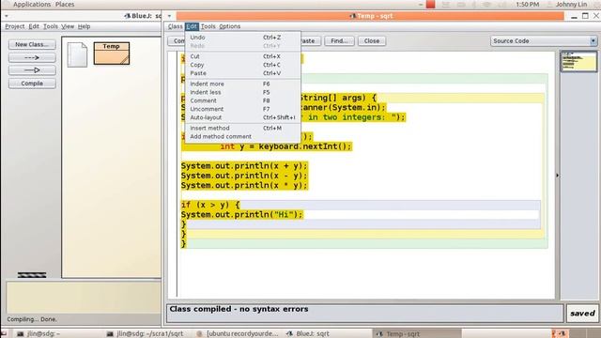Open the README document icon in BlueJ

pyautogui.click(x=77, y=54)
